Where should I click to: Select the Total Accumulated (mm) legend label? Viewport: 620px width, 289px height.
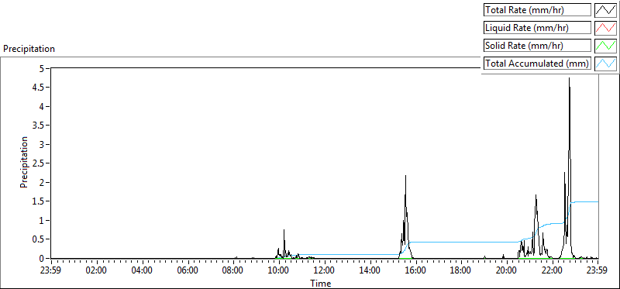tap(537, 64)
